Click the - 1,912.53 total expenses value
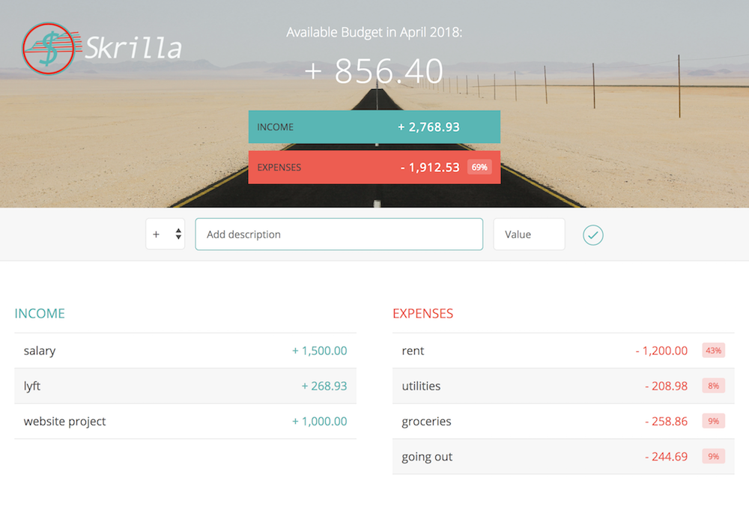The height and width of the screenshot is (522, 749). pos(430,168)
